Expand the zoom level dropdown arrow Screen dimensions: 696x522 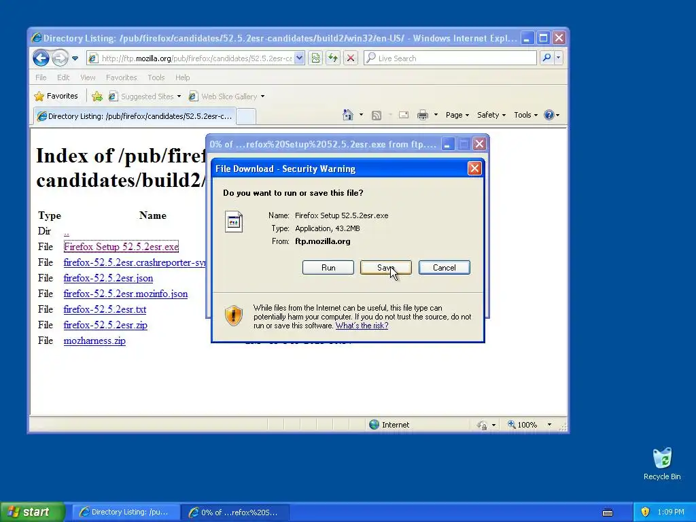(549, 425)
